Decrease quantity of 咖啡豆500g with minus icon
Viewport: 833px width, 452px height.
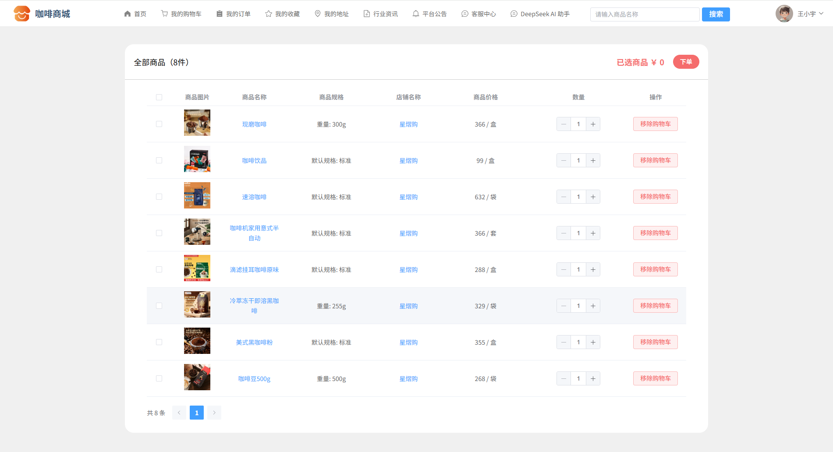pyautogui.click(x=564, y=379)
